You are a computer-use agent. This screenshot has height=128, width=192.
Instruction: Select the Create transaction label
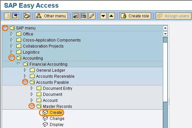click(56, 113)
